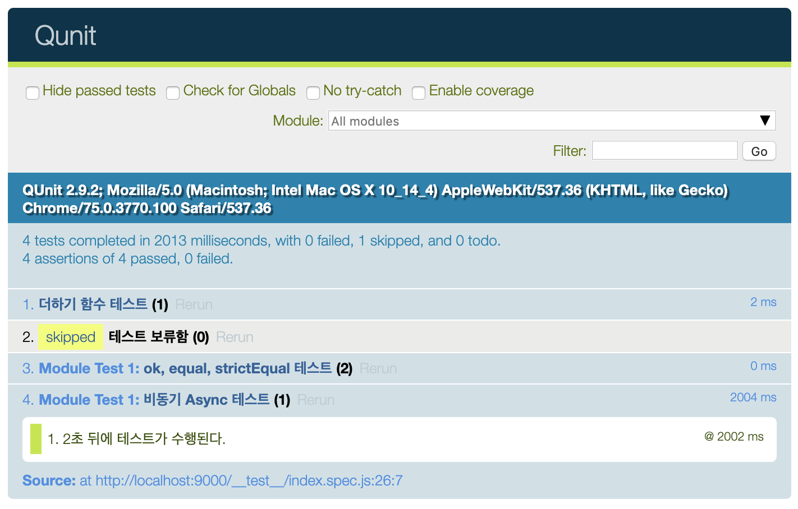Click the 2 ms runtime of test 1
Image resolution: width=798 pixels, height=509 pixels.
pyautogui.click(x=763, y=302)
